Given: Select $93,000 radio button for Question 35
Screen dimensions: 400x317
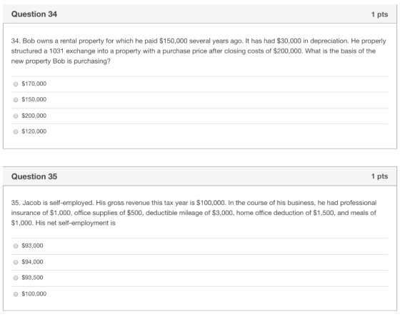Looking at the screenshot, I should 16,246.
